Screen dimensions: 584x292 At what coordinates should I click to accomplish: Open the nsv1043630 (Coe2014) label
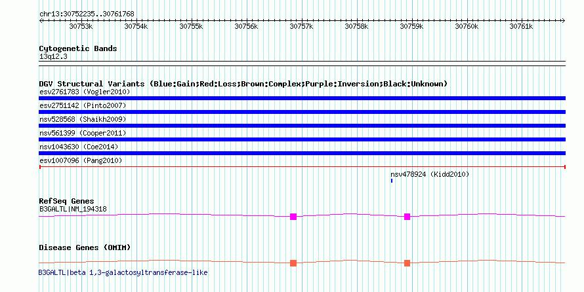click(x=79, y=147)
